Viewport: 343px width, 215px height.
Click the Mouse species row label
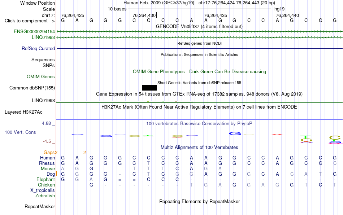[48, 169]
